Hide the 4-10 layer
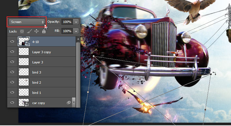The height and width of the screenshot is (126, 231). click(x=12, y=41)
